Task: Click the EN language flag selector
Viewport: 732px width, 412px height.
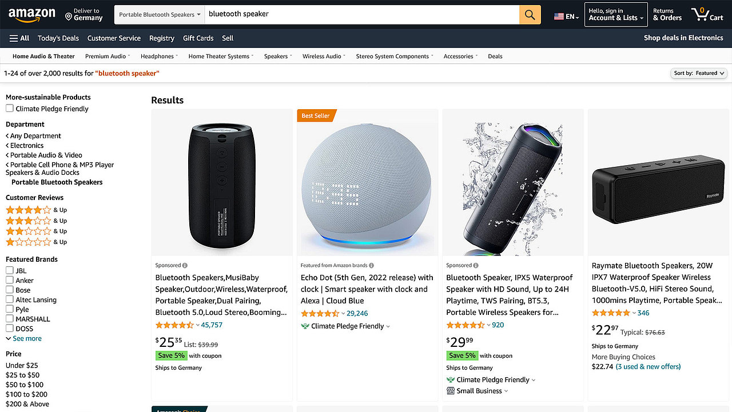Action: (559, 16)
